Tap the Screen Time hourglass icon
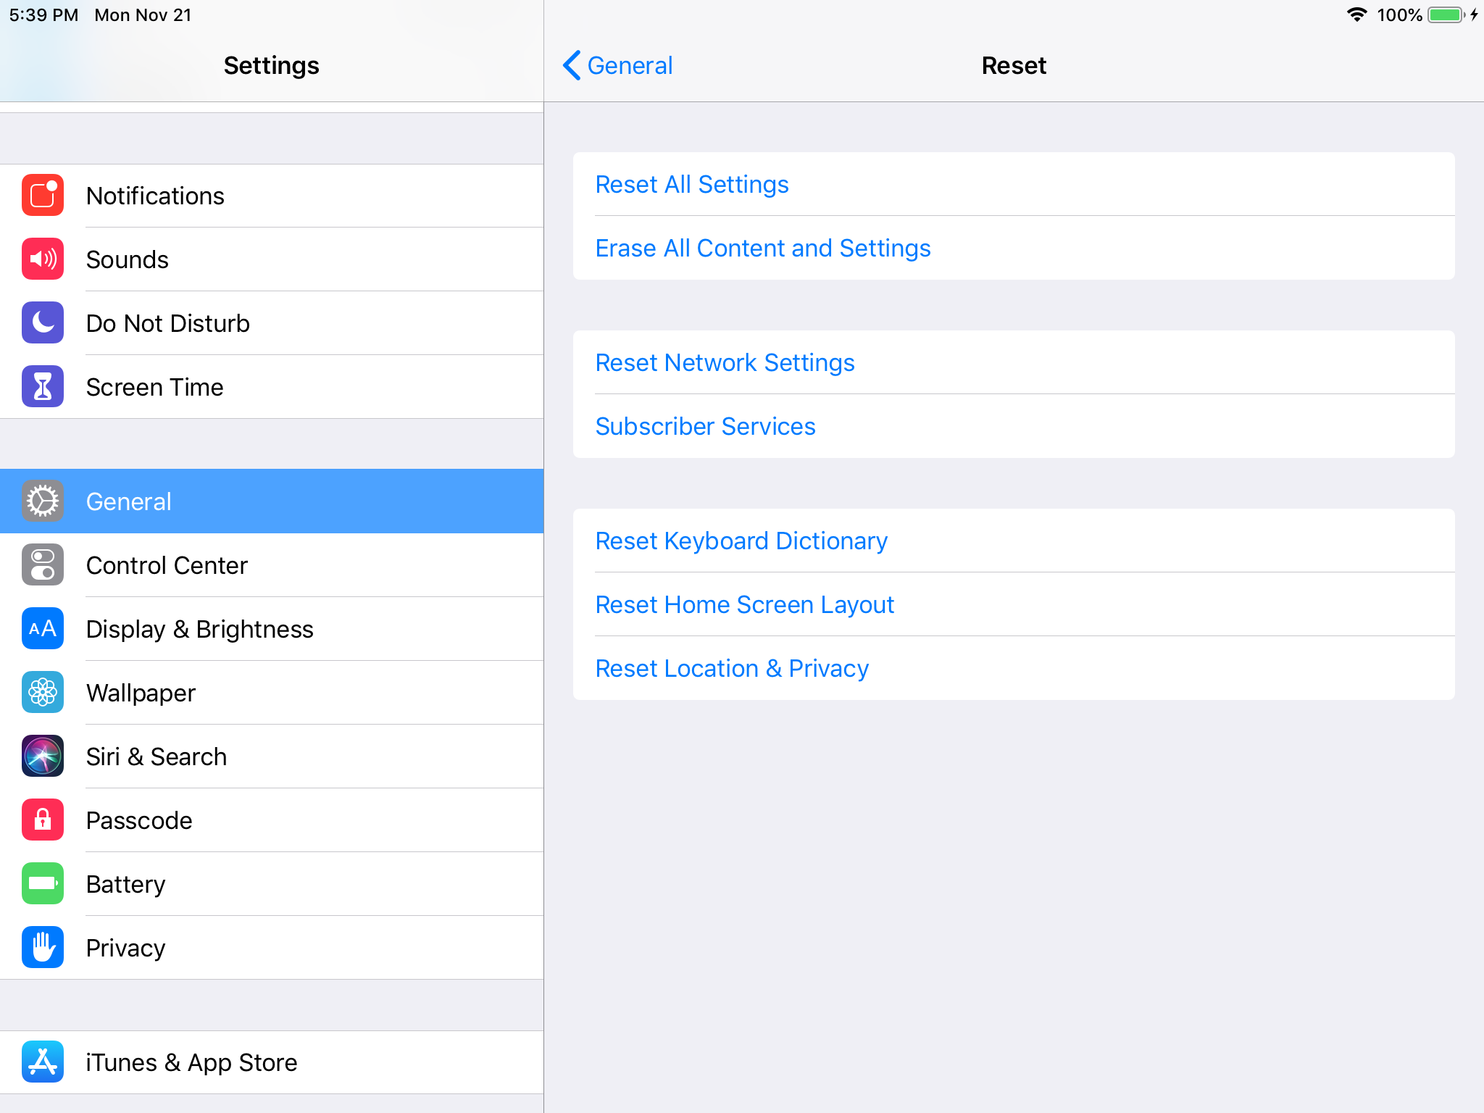Screen dimensions: 1484x1113 (43, 387)
